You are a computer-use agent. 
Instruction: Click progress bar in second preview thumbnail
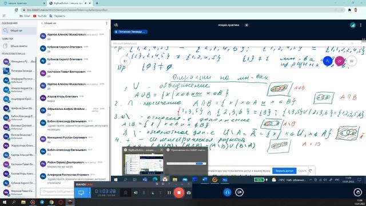tap(186, 164)
